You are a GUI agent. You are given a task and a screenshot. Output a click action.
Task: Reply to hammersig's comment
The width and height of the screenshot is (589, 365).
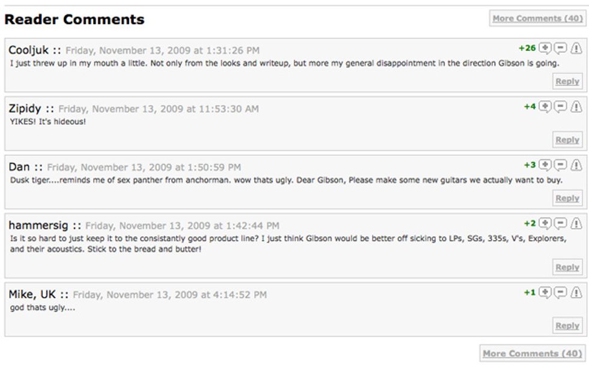tap(567, 268)
